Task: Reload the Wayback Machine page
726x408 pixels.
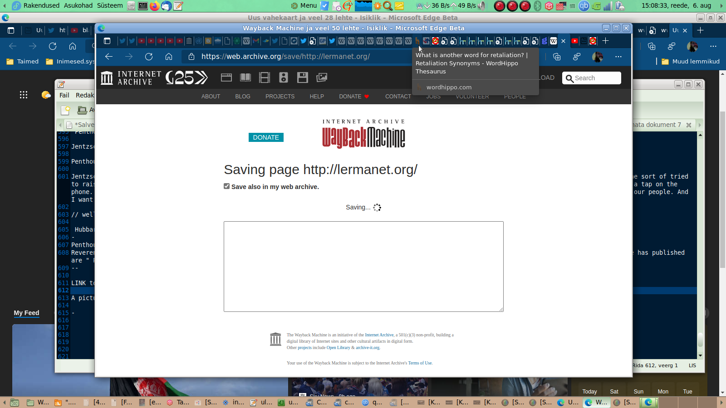Action: coord(149,57)
